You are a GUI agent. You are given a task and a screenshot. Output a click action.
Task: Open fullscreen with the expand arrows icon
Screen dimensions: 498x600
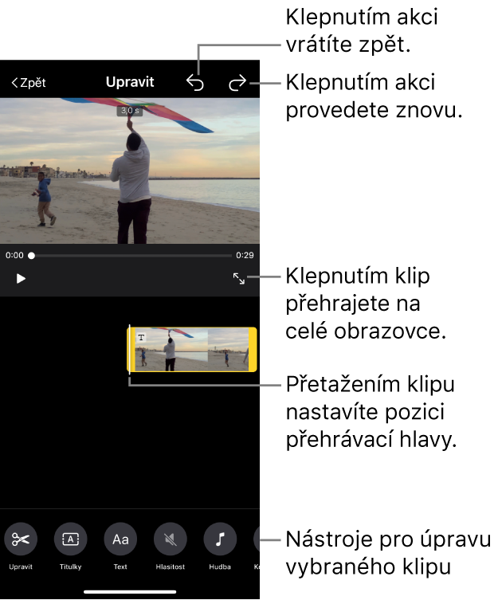click(x=239, y=279)
